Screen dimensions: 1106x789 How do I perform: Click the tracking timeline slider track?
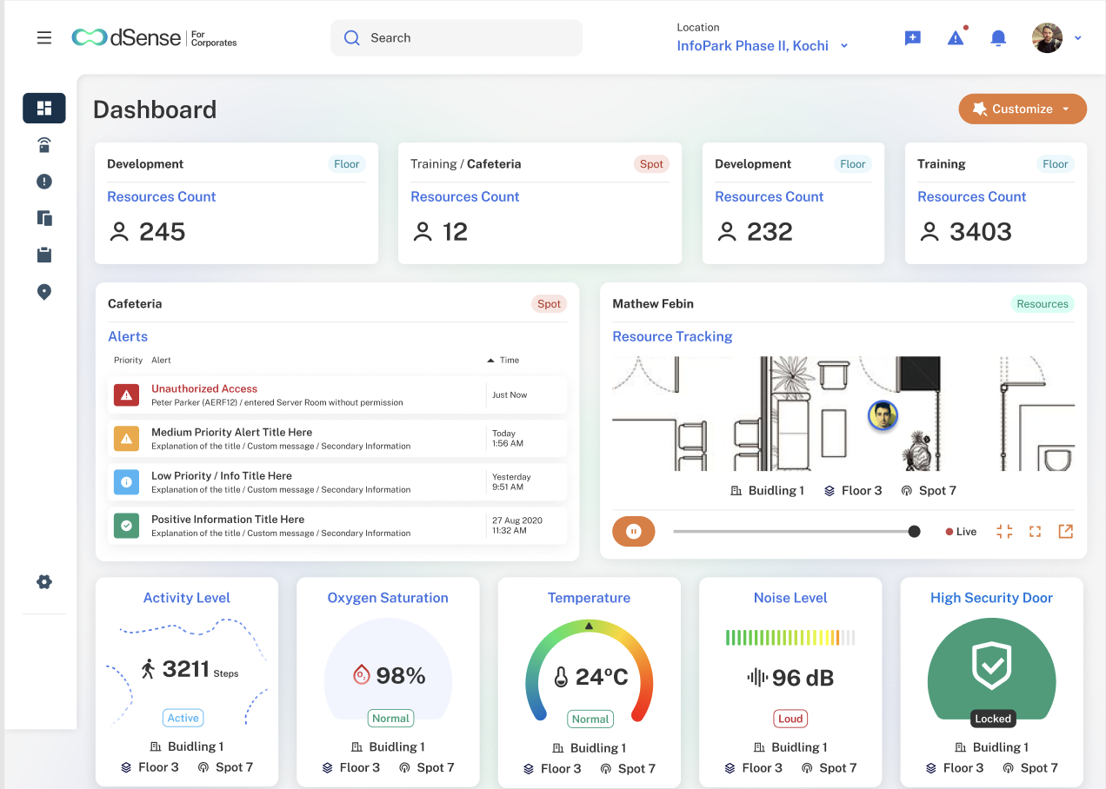pos(793,532)
